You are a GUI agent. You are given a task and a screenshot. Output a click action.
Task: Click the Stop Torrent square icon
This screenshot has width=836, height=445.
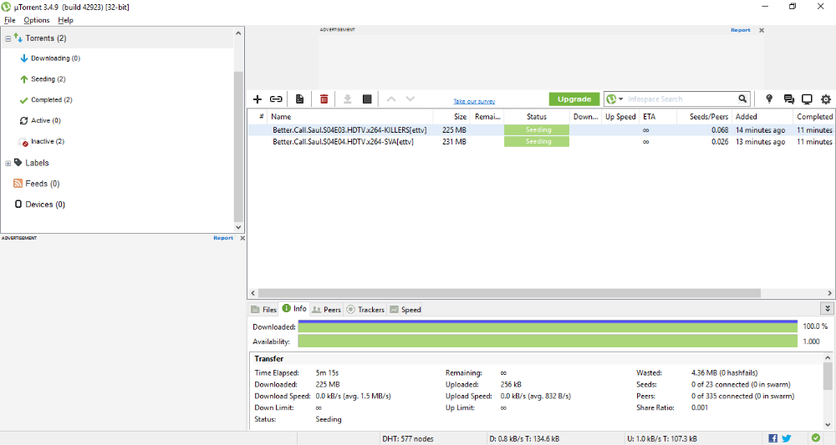tap(367, 99)
